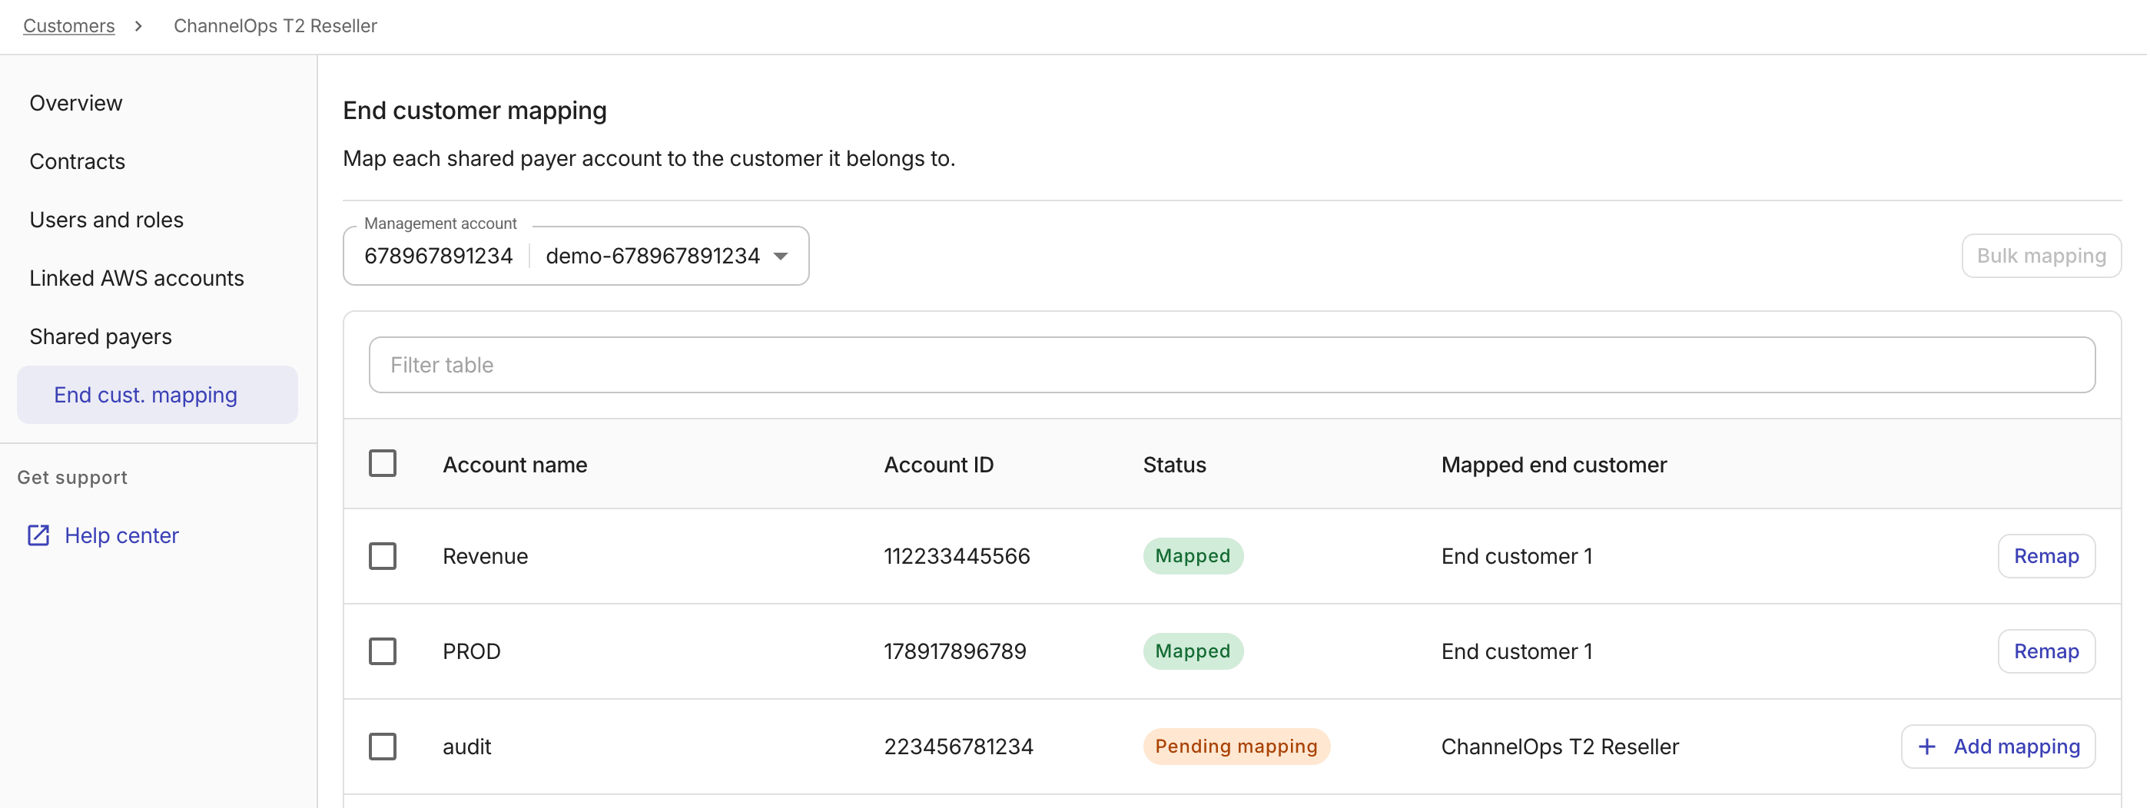Open Users and roles page
2150x808 pixels.
(107, 220)
